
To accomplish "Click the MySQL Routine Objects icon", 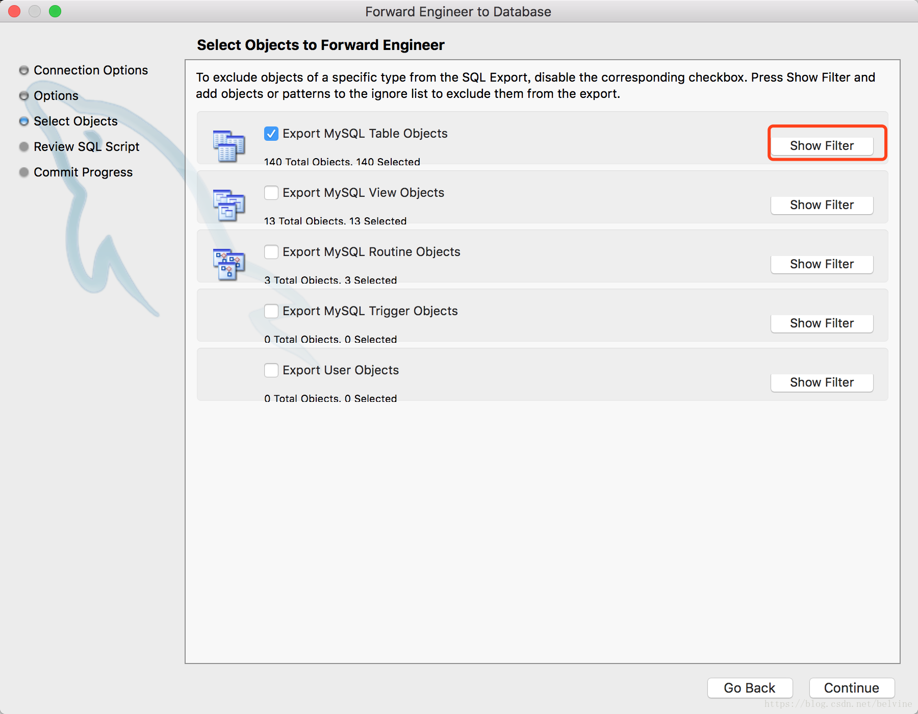I will pyautogui.click(x=229, y=264).
